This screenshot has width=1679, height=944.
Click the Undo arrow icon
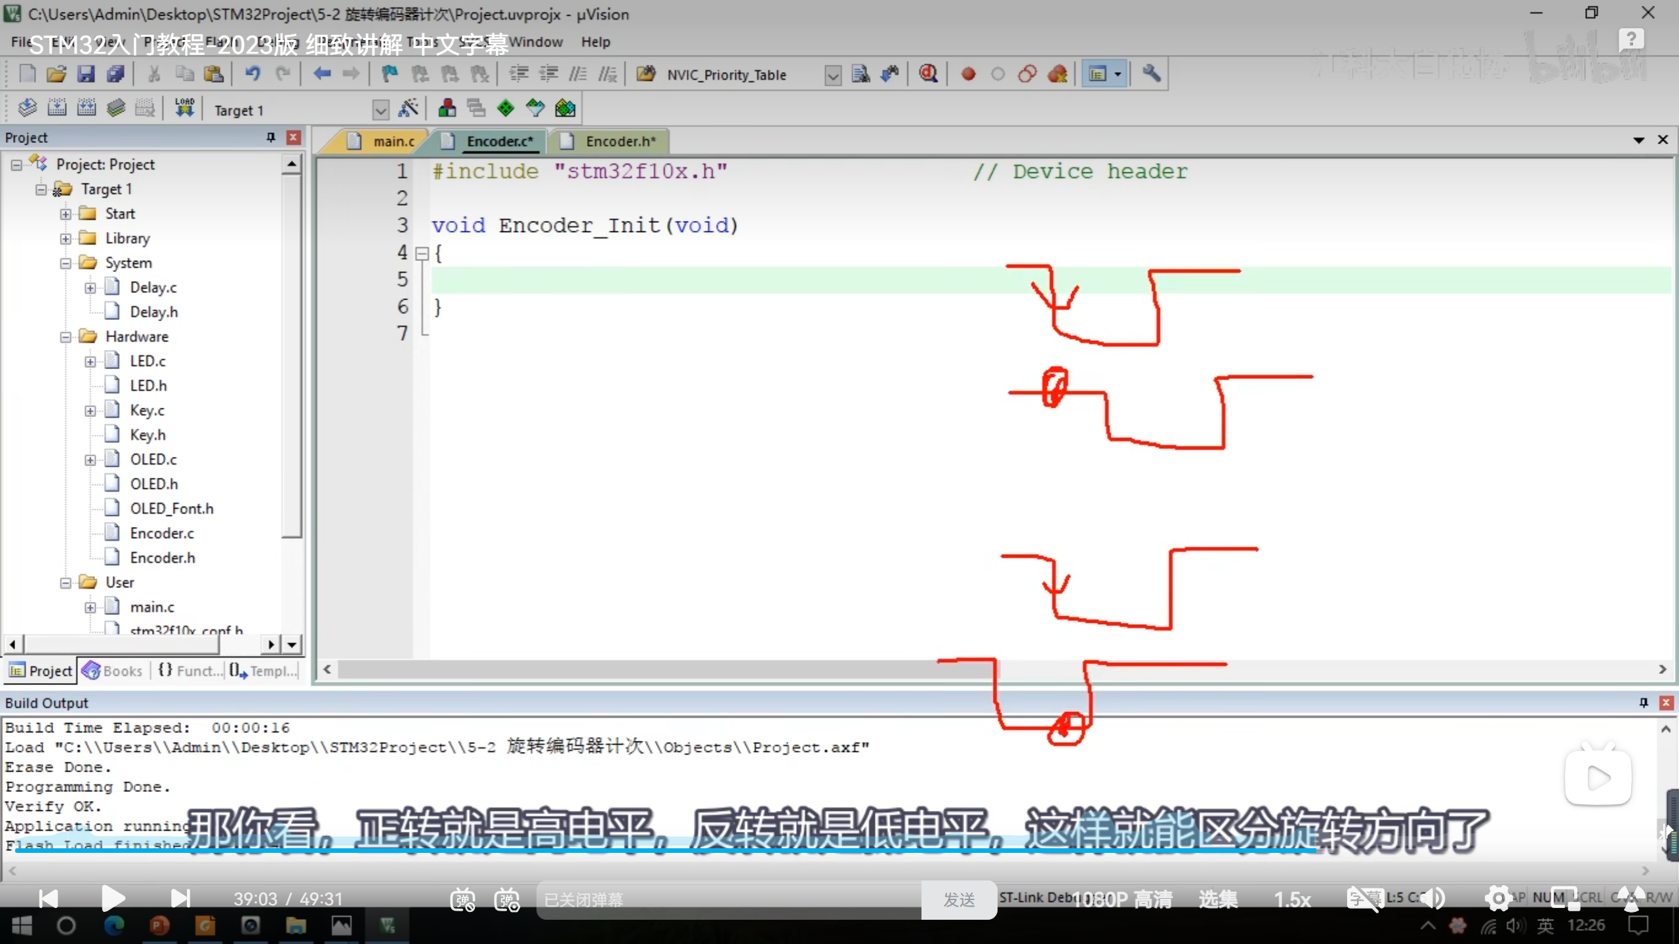coord(253,74)
